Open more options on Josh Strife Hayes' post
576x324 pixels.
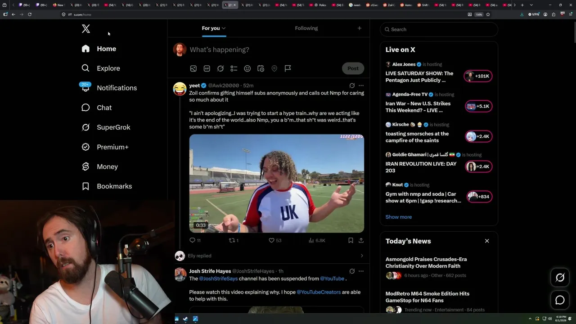point(361,271)
